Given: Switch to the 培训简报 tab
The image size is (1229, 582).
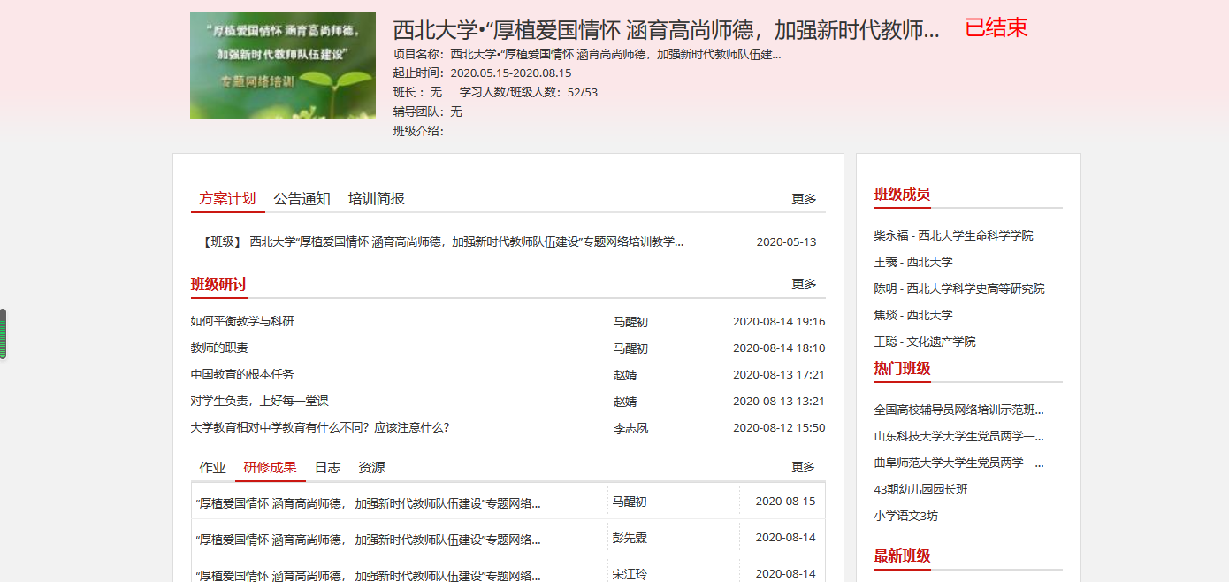Looking at the screenshot, I should tap(377, 199).
